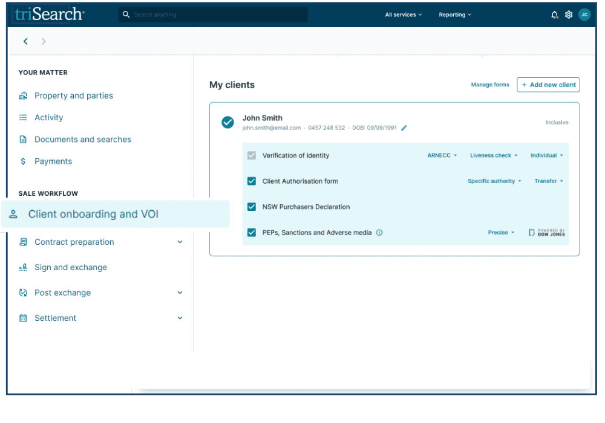The width and height of the screenshot is (605, 423).
Task: Open the Liveness check dropdown
Action: [x=494, y=156]
